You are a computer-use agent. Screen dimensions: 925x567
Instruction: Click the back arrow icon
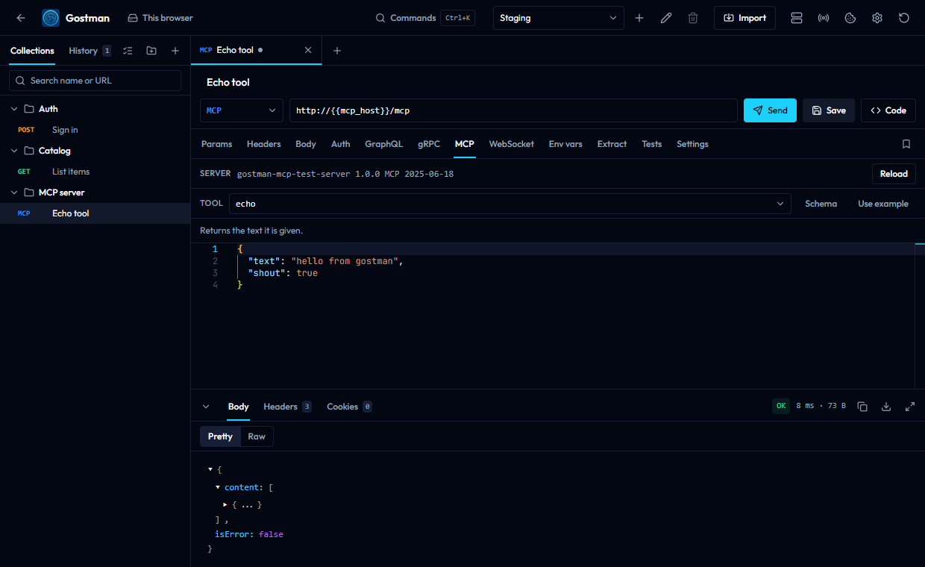(x=21, y=18)
